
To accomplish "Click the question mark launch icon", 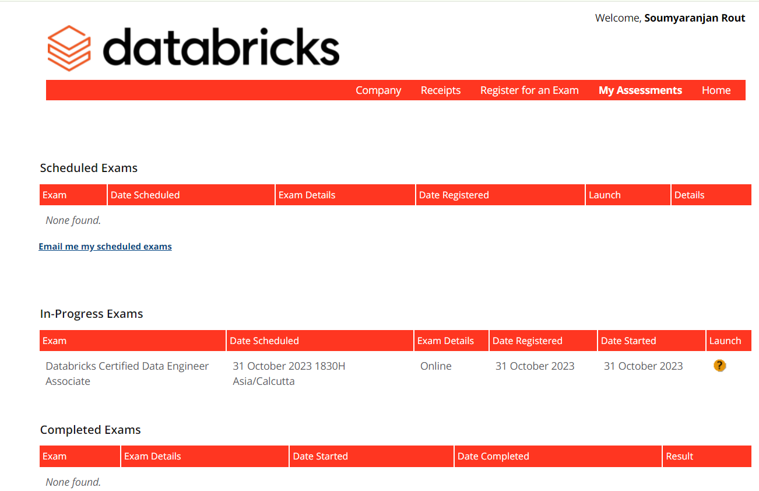I will (719, 366).
